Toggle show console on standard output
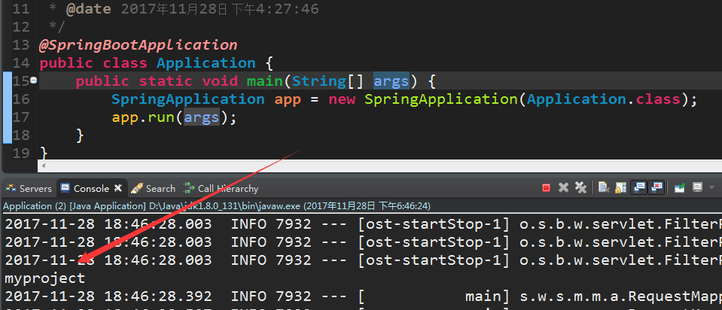 click(x=639, y=187)
